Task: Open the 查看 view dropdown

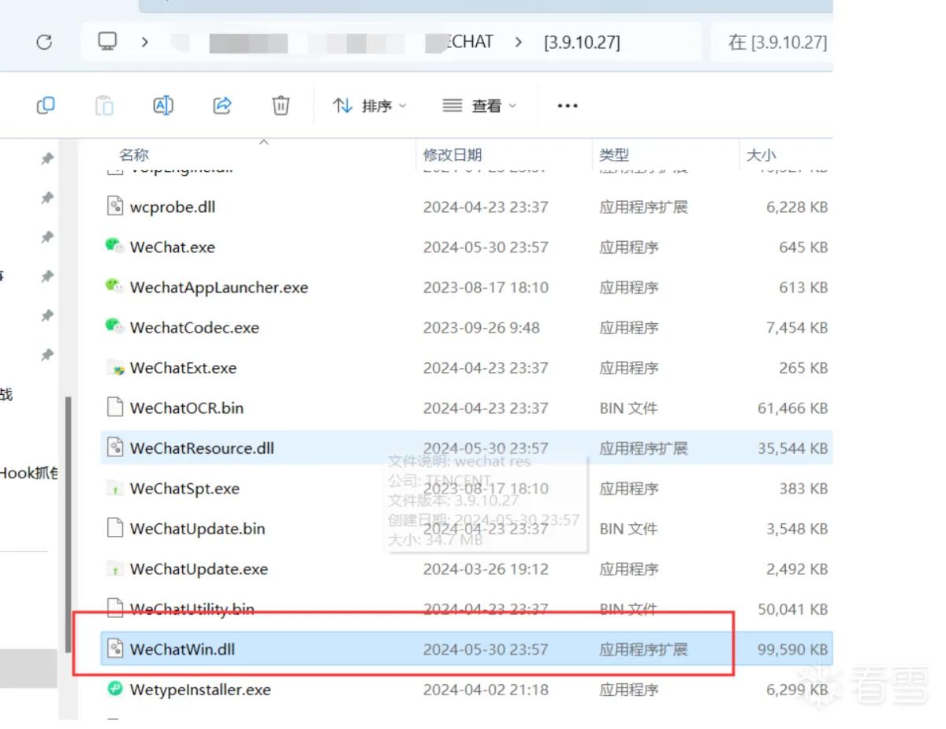Action: 479,106
